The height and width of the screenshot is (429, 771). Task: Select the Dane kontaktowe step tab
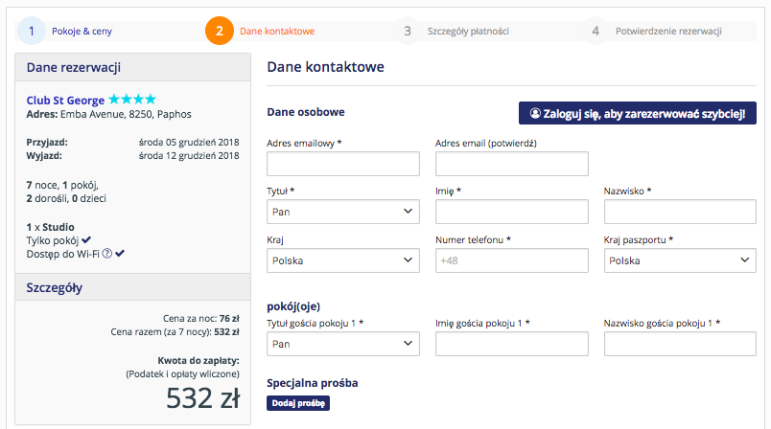277,31
